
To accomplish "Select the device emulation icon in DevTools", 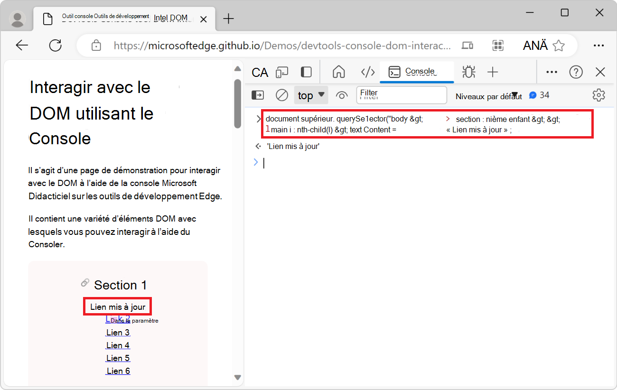I will 282,72.
